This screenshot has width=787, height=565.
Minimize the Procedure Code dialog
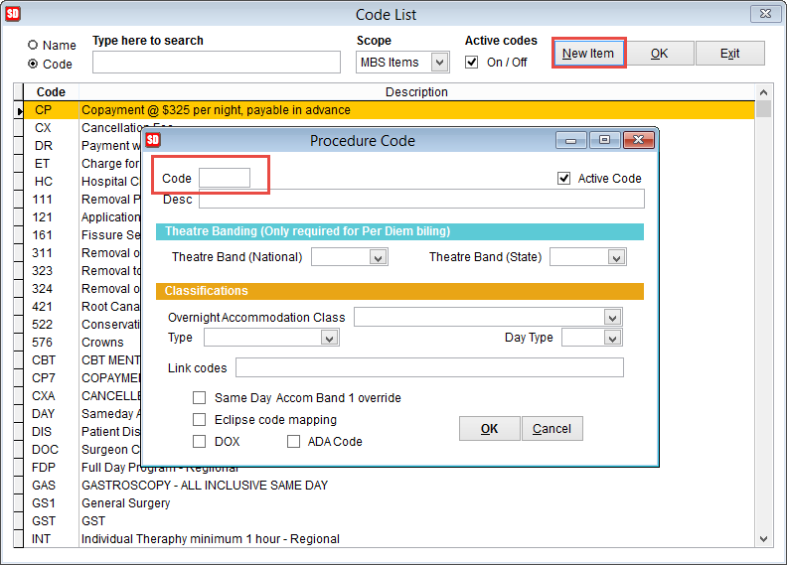point(570,140)
